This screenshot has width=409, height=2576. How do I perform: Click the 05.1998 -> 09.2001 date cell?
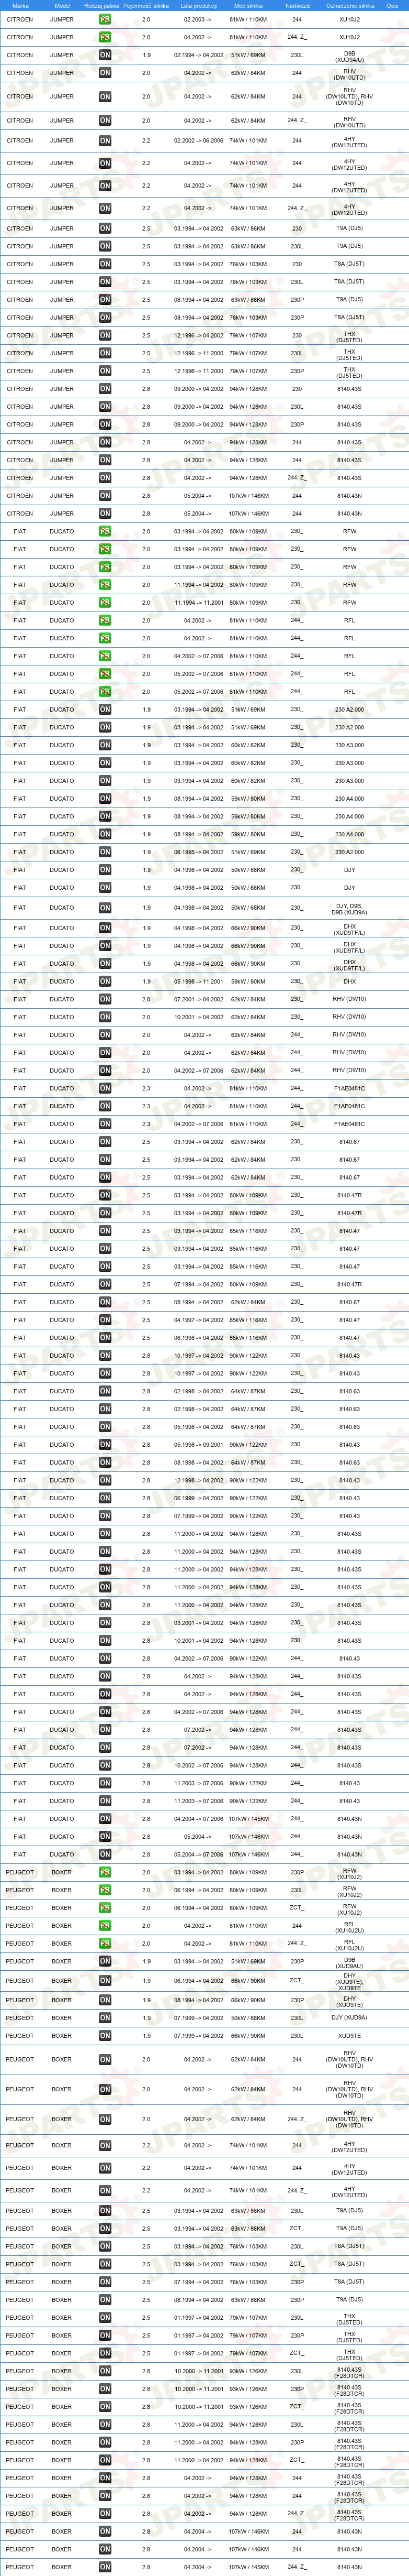[x=199, y=1445]
